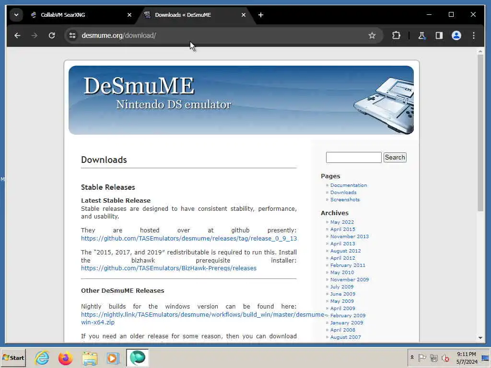Open the April 2008 archive
The image size is (491, 368).
[x=342, y=330]
